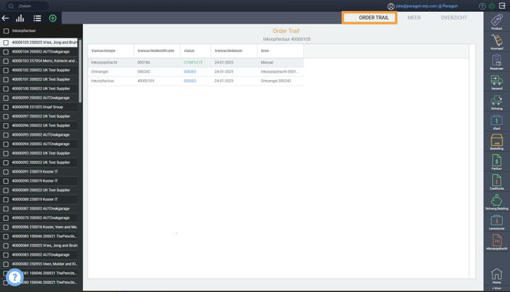The image size is (510, 292).
Task: Switch to the OVERZICHT tab
Action: [x=454, y=18]
